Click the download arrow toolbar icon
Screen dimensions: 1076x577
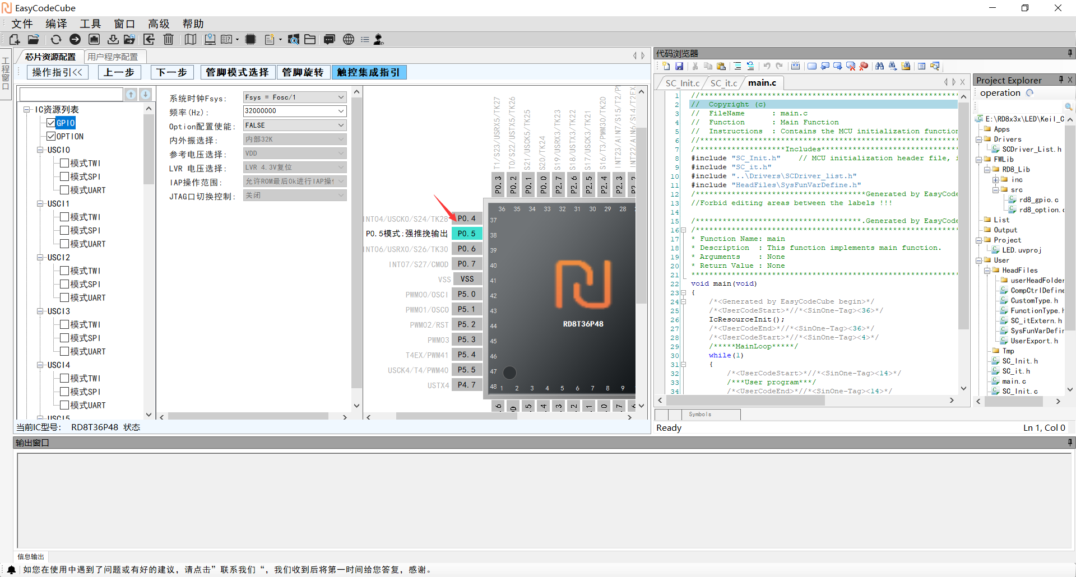click(113, 39)
